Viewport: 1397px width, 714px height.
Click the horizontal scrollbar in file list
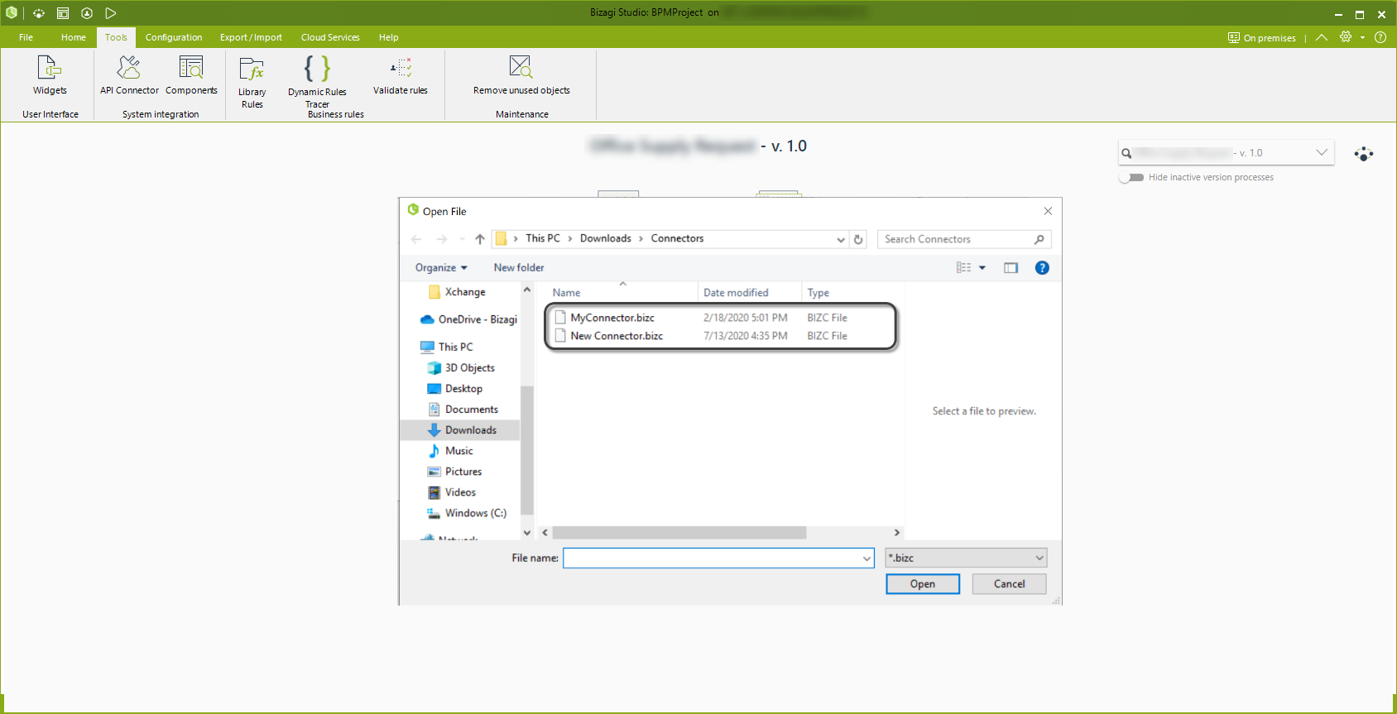(x=679, y=533)
